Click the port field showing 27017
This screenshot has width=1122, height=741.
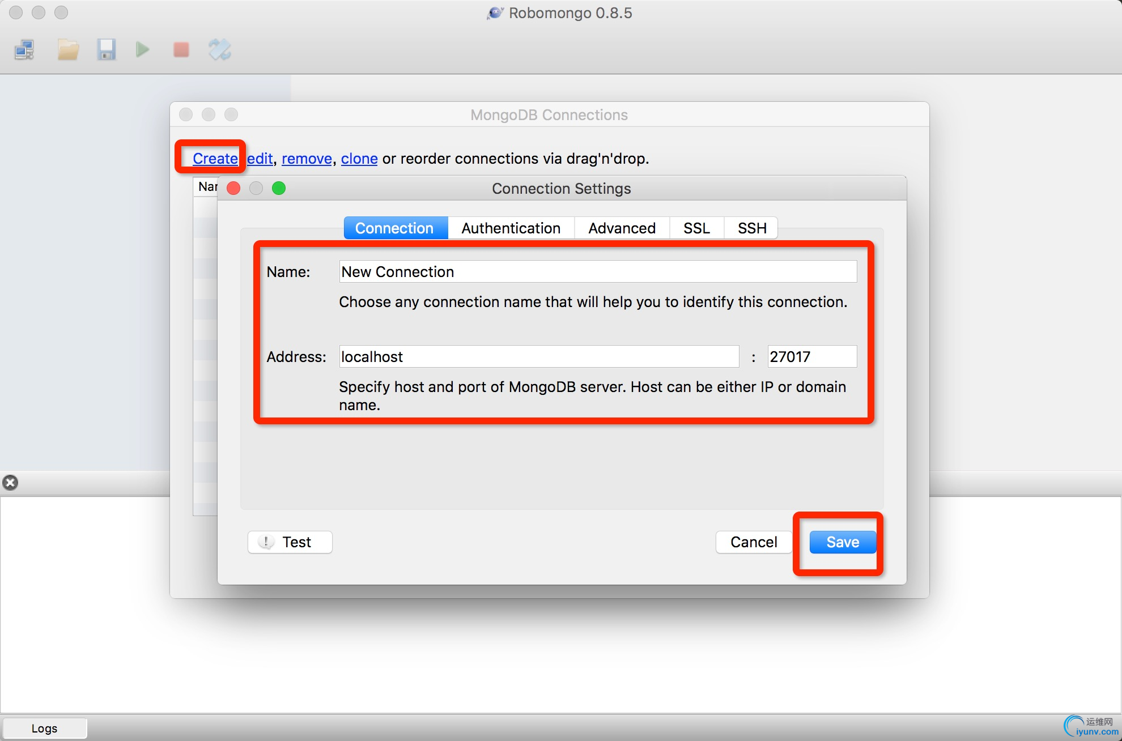click(x=812, y=356)
